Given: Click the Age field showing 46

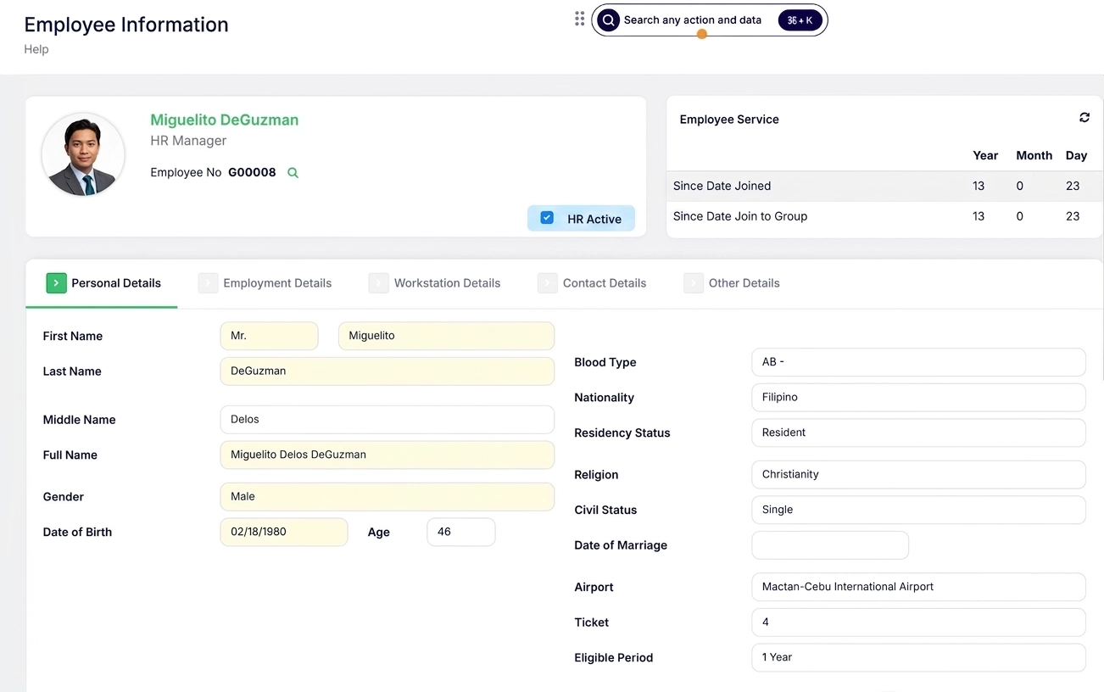Looking at the screenshot, I should 461,532.
